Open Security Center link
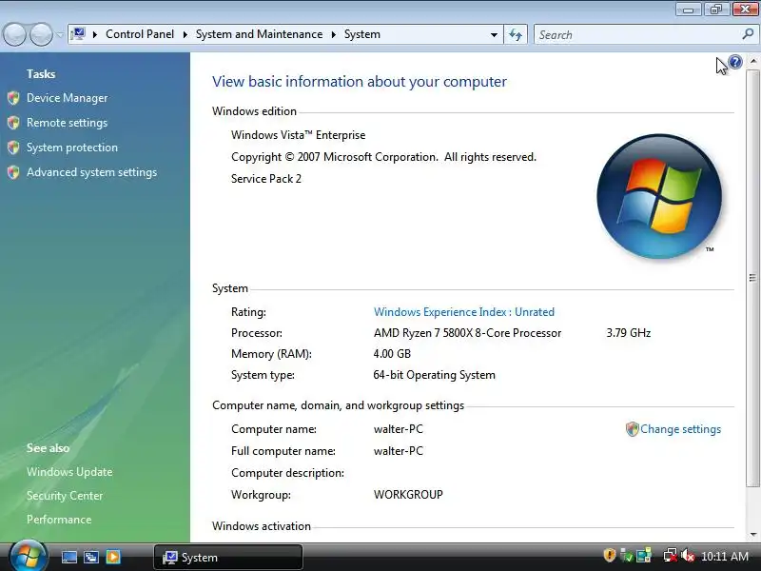The height and width of the screenshot is (571, 761). tap(65, 496)
